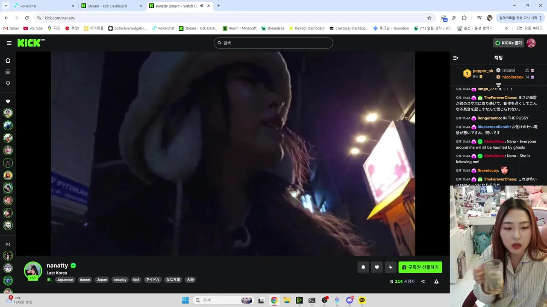Click the nanatty video player
The image size is (547, 307).
[x=233, y=153]
